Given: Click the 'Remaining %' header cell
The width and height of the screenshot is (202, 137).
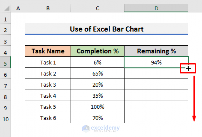Looking at the screenshot, I should click(156, 51).
